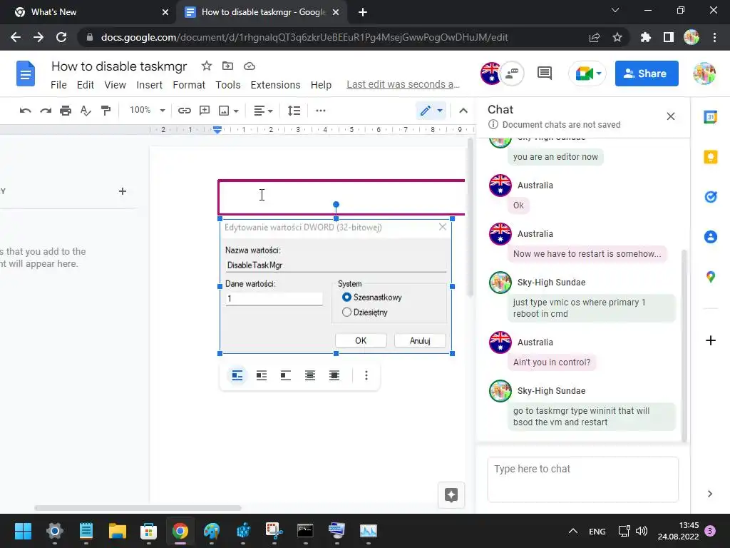Click the Get add-ons plus icon
This screenshot has width=730, height=548.
[711, 340]
